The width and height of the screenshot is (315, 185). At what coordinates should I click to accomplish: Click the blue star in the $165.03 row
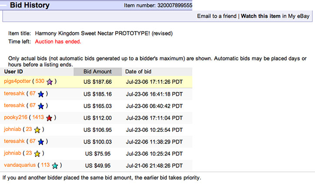pyautogui.click(x=41, y=106)
